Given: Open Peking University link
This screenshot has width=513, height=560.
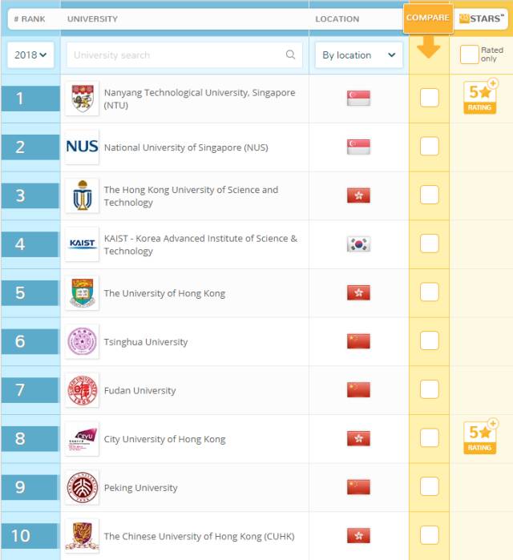Looking at the screenshot, I should point(141,488).
